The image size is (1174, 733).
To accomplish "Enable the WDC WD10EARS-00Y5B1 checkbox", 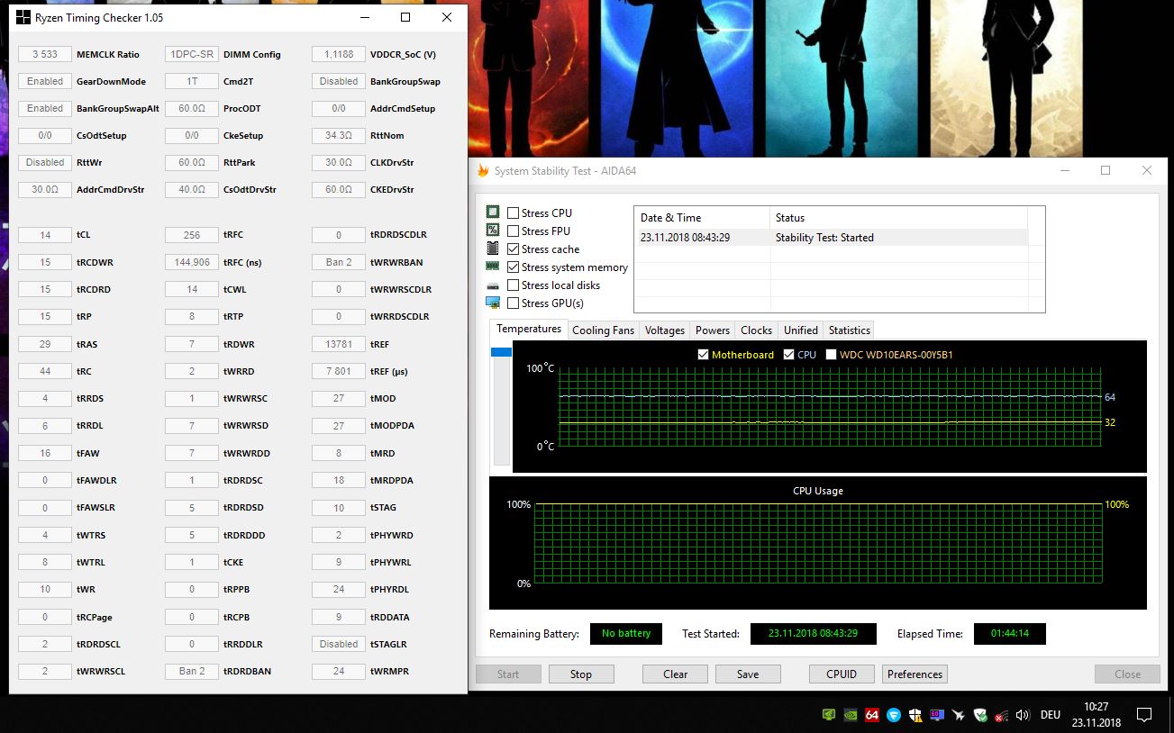I will [832, 355].
